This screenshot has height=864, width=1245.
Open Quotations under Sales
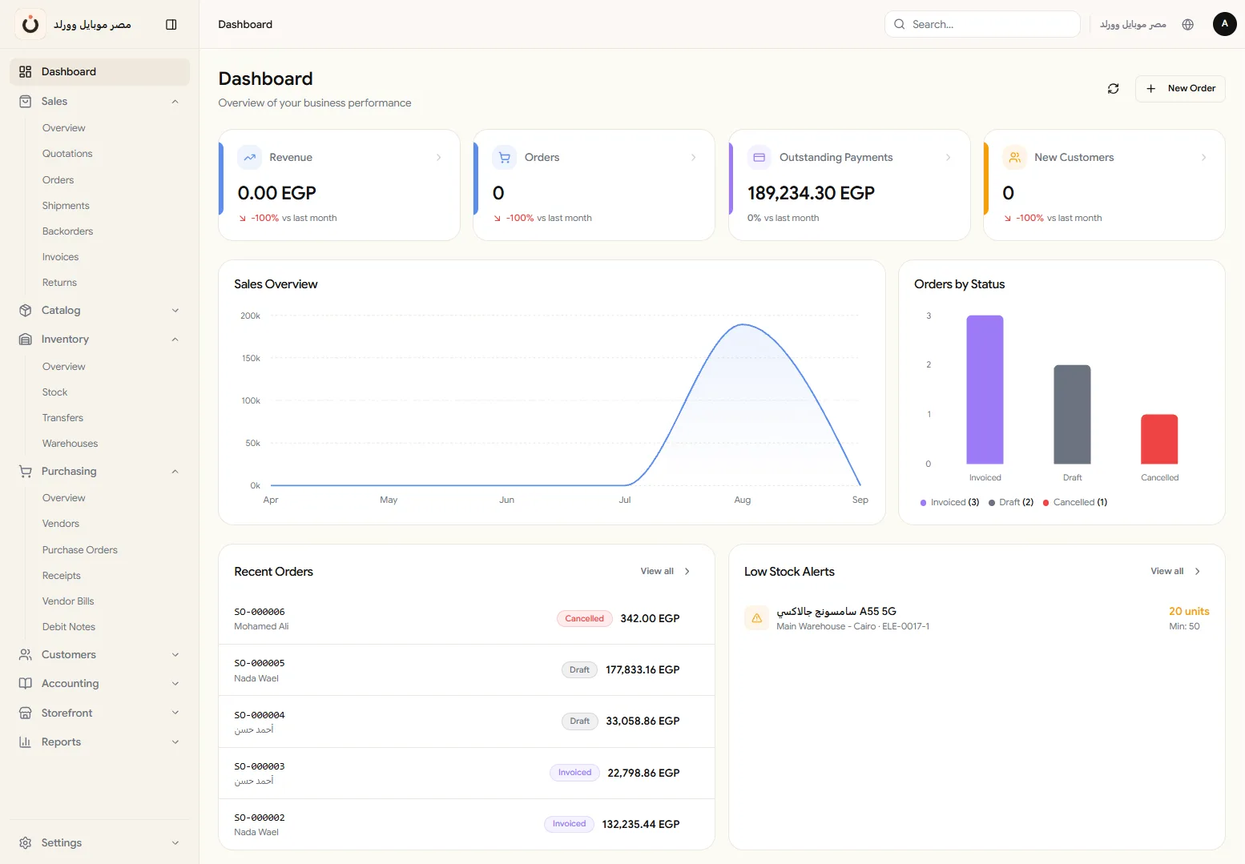click(67, 154)
